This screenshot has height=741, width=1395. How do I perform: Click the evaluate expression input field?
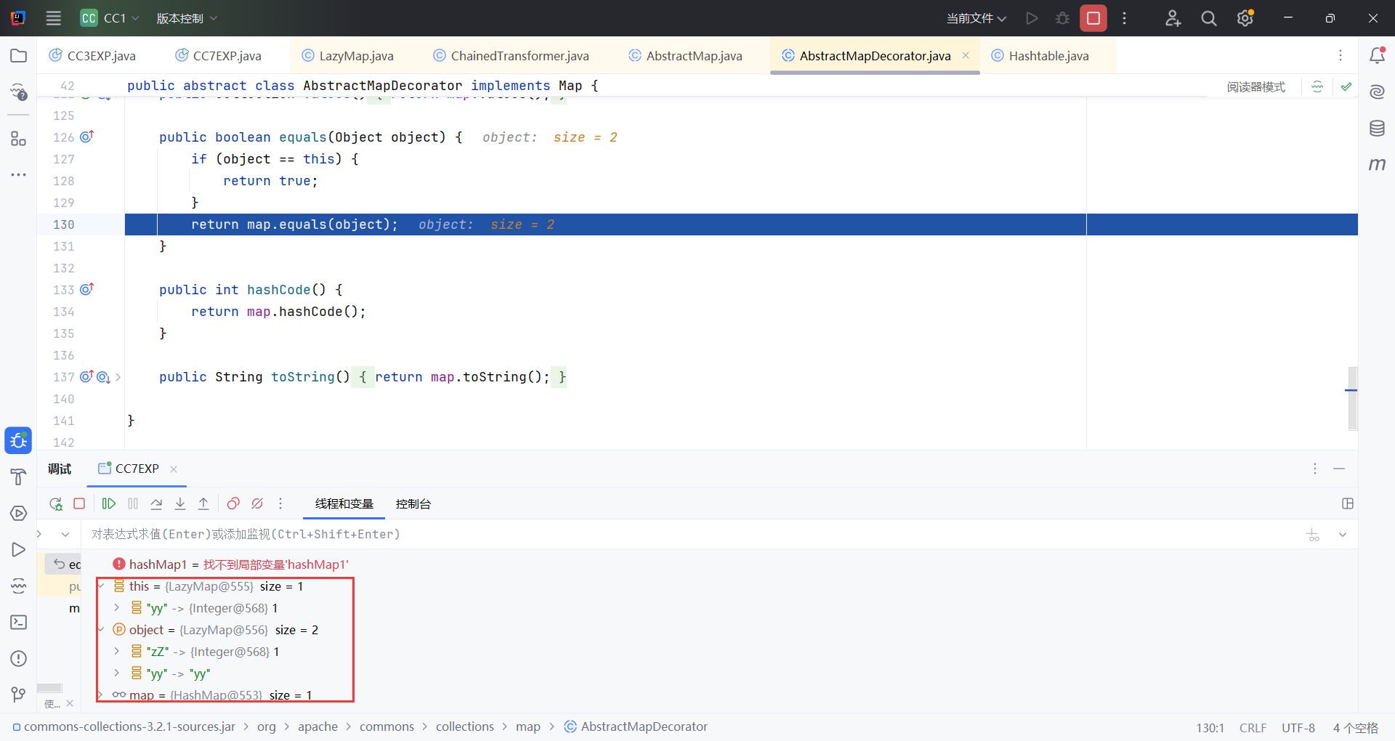pos(654,534)
